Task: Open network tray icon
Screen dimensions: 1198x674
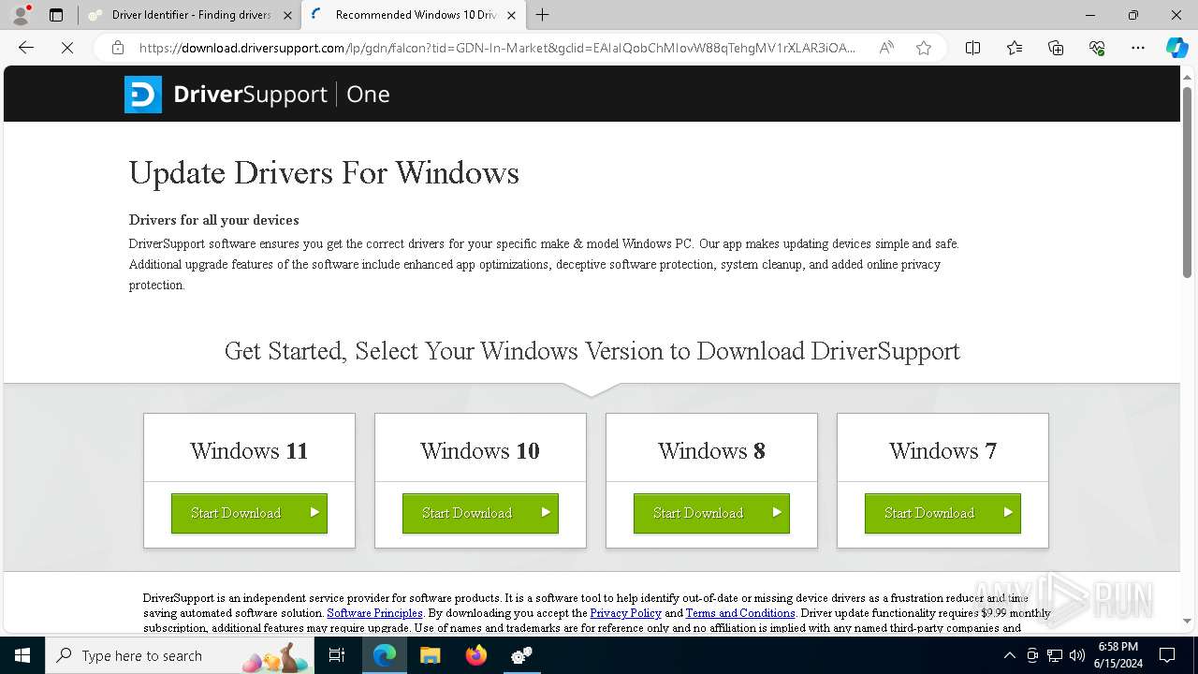Action: (1055, 655)
